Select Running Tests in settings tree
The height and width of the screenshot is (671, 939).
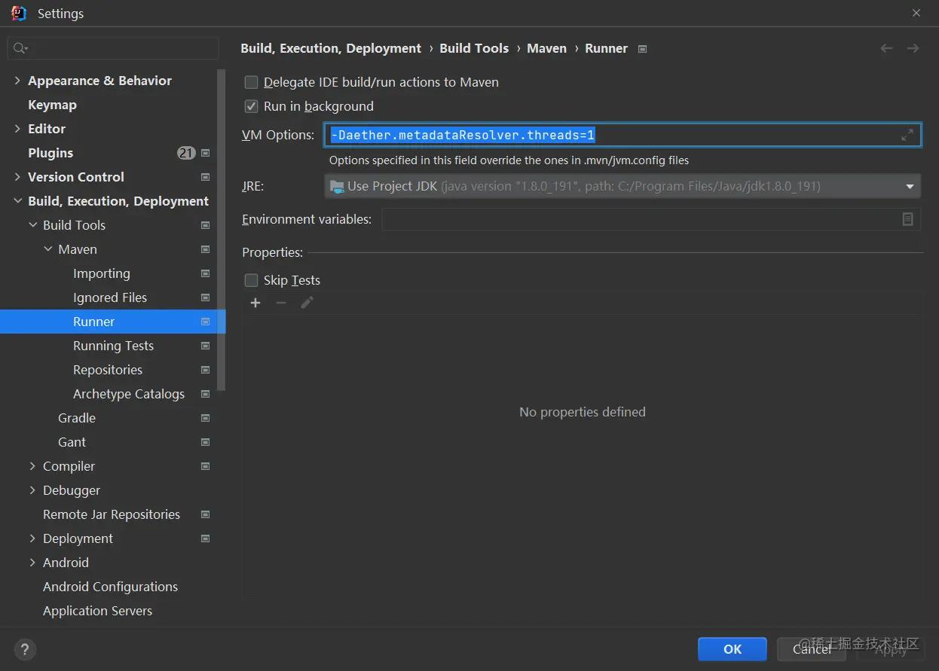coord(113,346)
